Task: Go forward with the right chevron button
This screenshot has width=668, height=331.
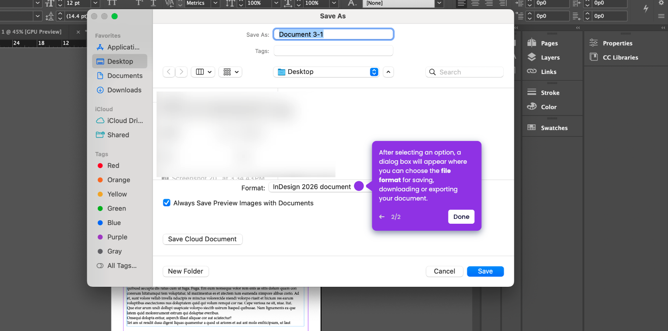Action: pos(181,72)
